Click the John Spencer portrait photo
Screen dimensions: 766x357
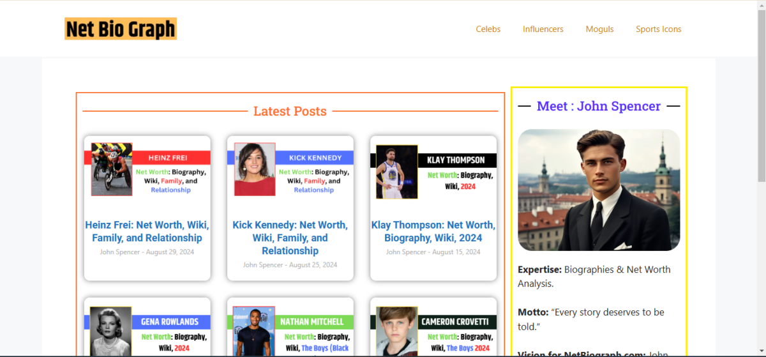(x=599, y=190)
